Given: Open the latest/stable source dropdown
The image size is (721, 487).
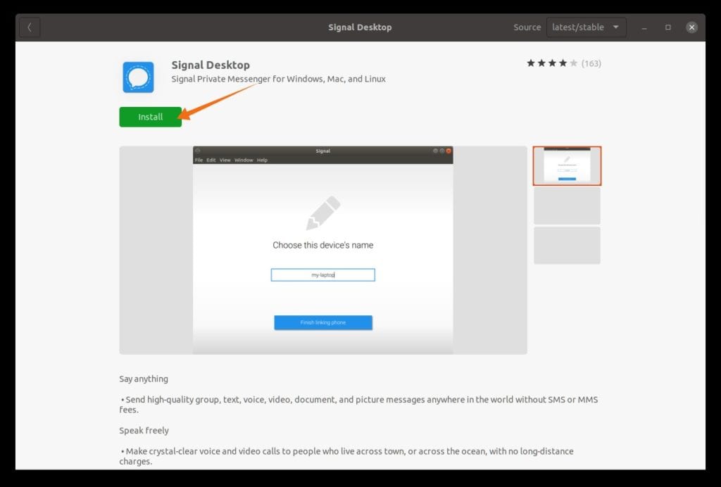Looking at the screenshot, I should (587, 27).
